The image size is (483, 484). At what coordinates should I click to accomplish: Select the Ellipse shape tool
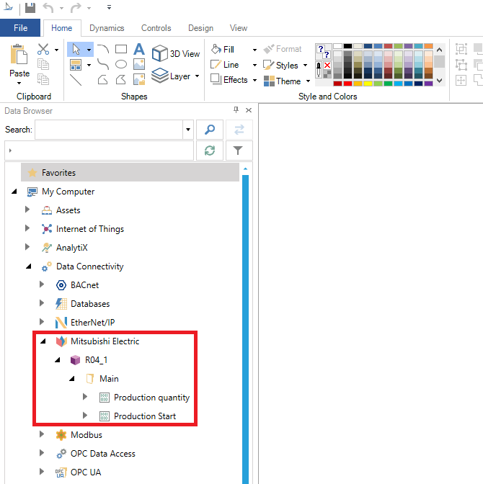click(121, 64)
